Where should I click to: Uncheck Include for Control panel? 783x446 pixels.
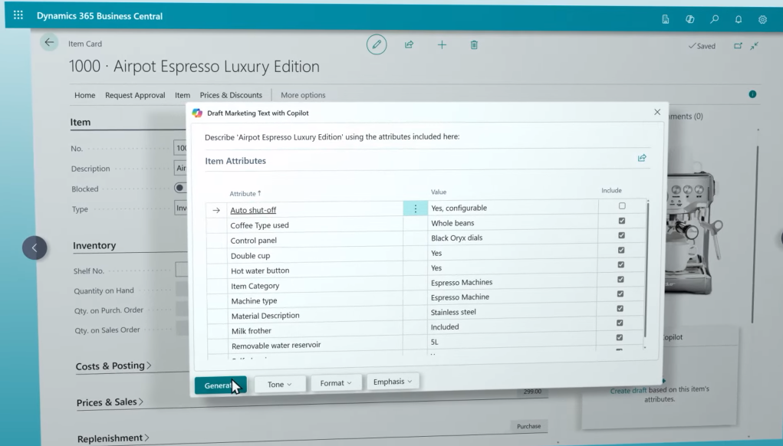621,235
